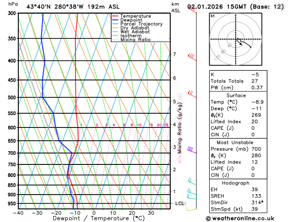Click the 'Most Unstable' section heading
Viewport: 288px width, 222px height.
(x=235, y=143)
